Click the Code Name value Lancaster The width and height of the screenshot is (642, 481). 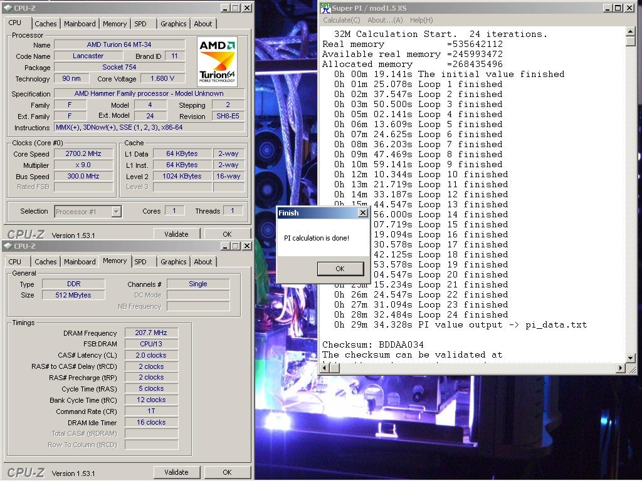pyautogui.click(x=88, y=56)
